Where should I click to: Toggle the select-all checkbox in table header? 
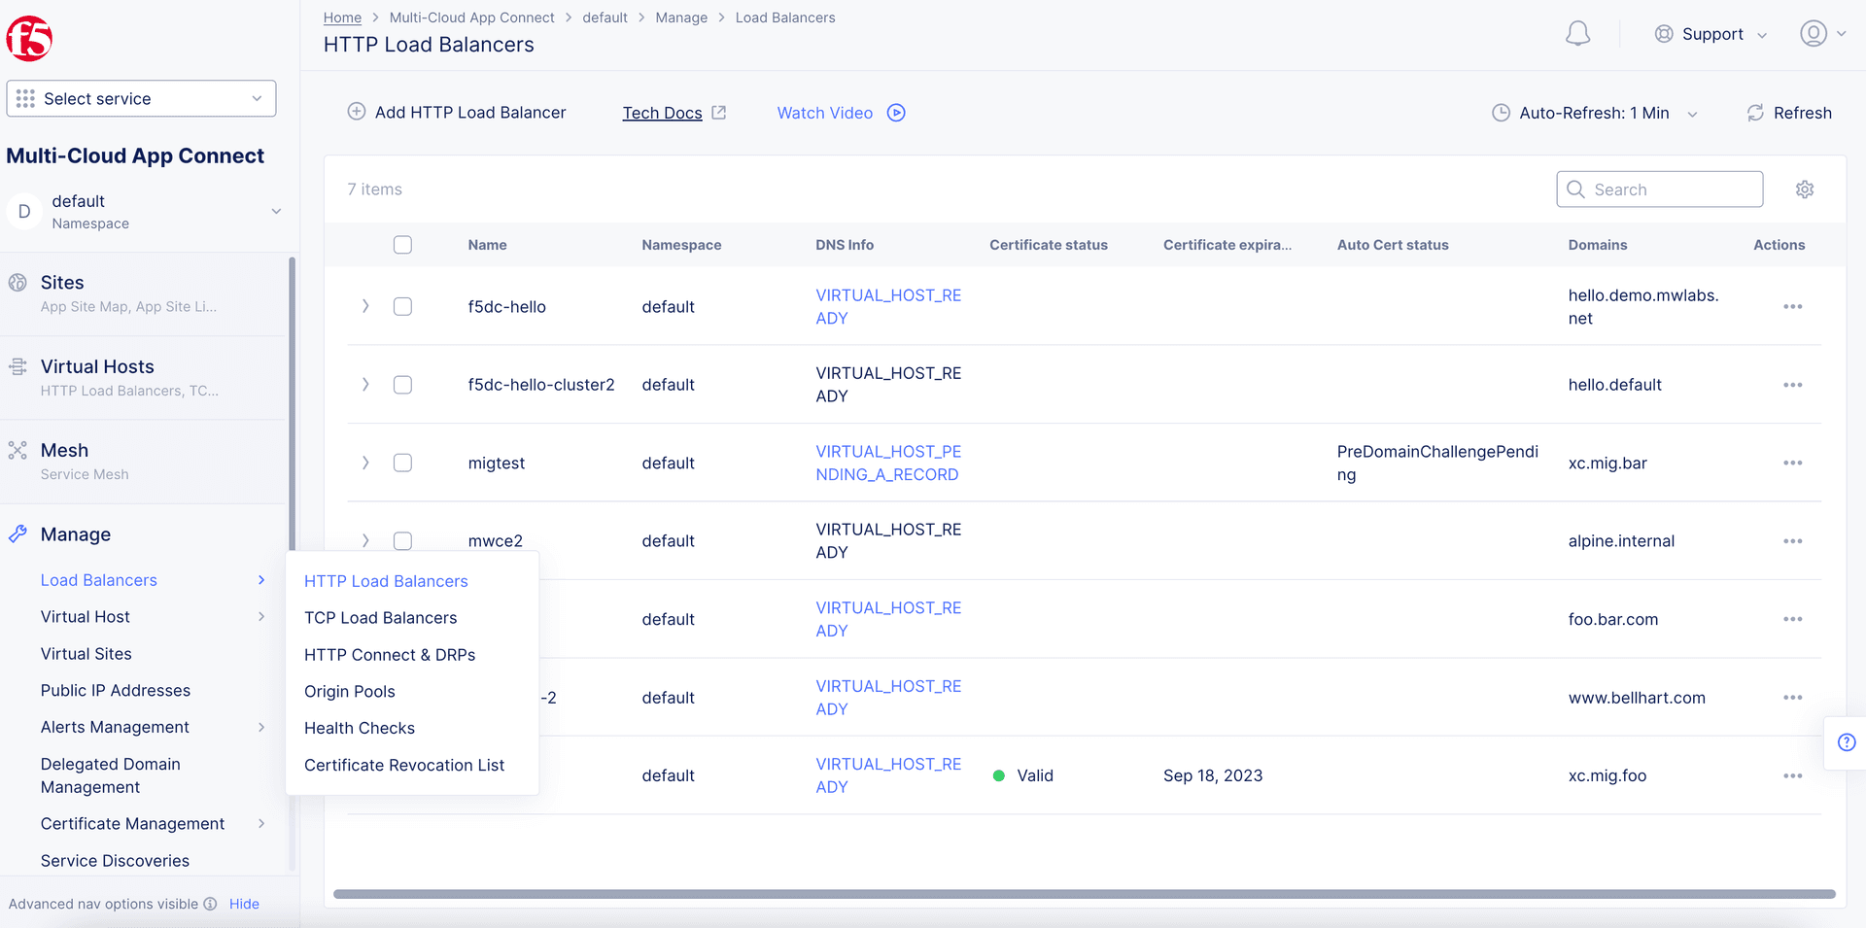click(x=402, y=245)
